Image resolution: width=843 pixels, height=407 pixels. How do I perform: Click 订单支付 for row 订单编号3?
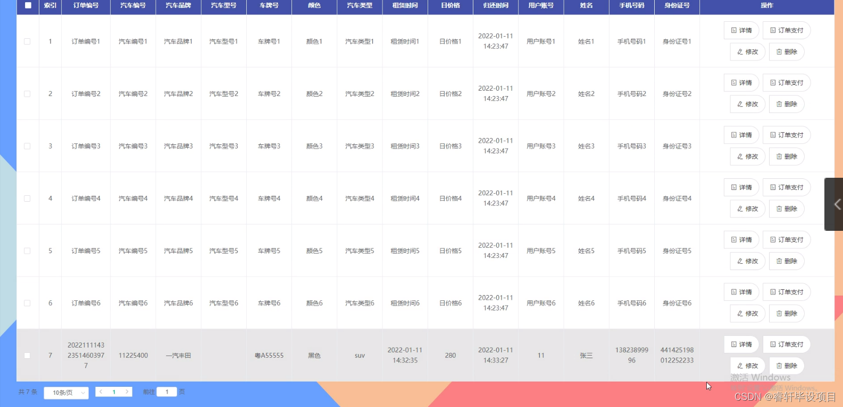coord(787,135)
